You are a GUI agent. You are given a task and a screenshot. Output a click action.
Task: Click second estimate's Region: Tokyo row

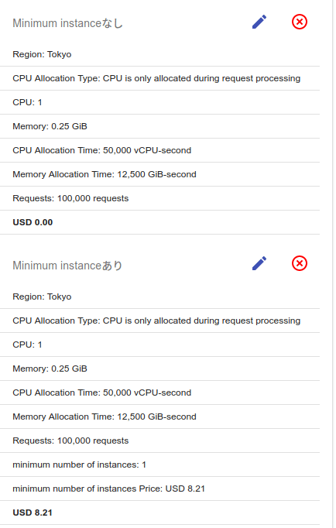(159, 297)
